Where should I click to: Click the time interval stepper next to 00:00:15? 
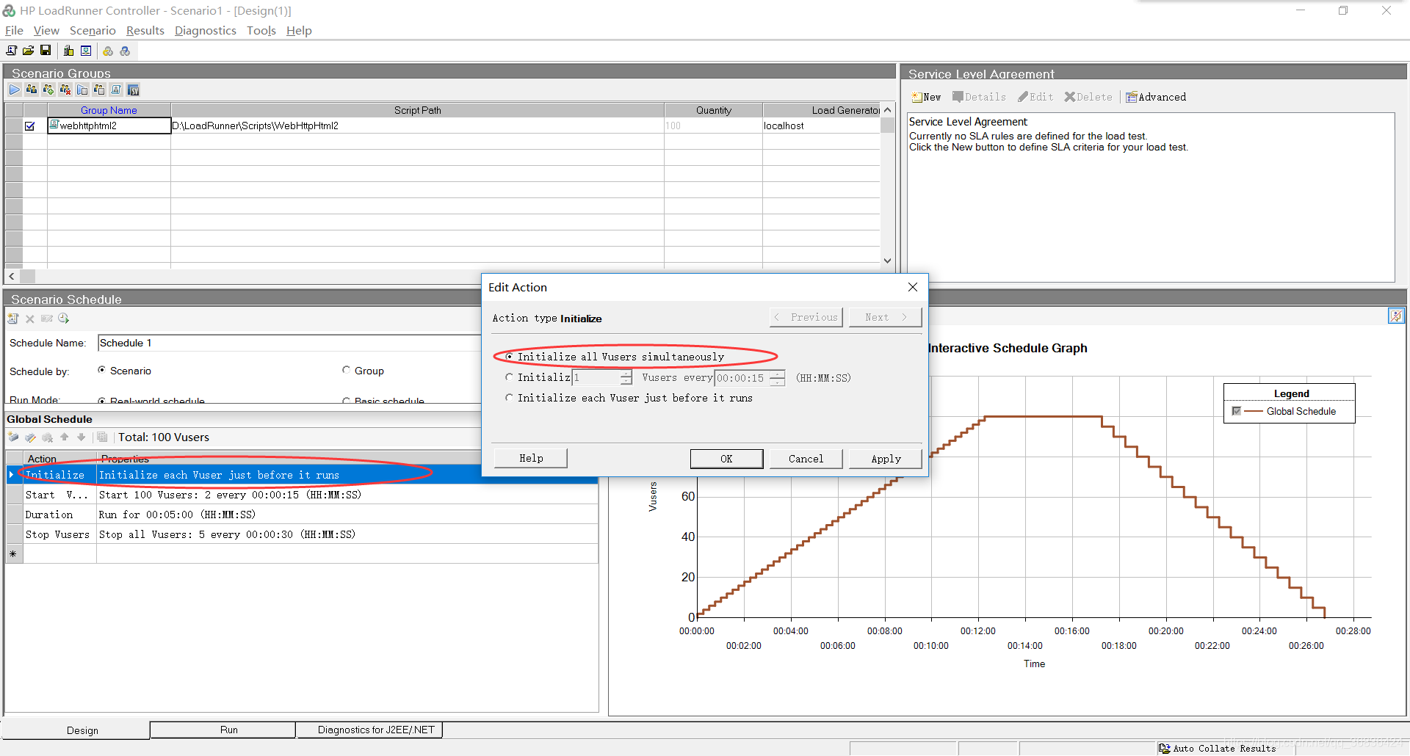(x=777, y=378)
